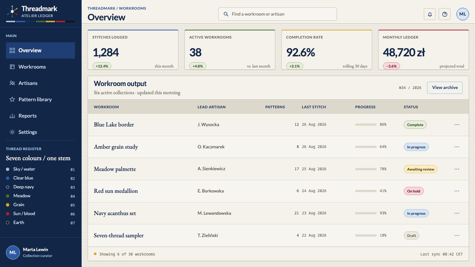
Task: Open Settings in the sidebar
Action: point(40,132)
